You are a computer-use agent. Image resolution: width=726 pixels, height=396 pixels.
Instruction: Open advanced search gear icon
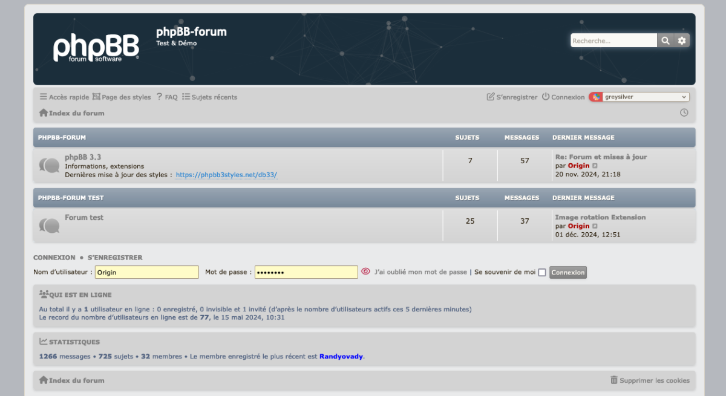(x=682, y=41)
